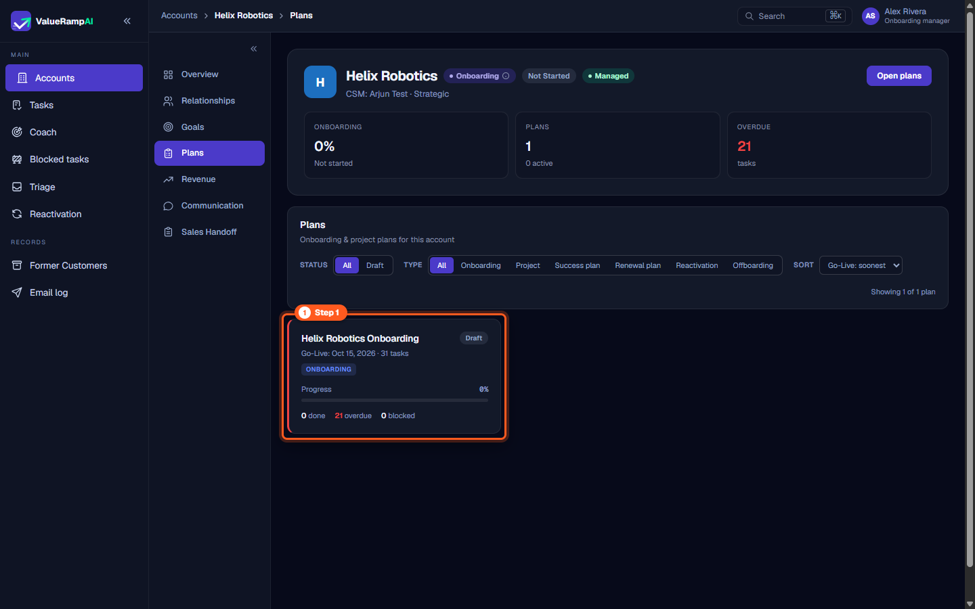975x609 pixels.
Task: Click the Search input field
Action: pyautogui.click(x=794, y=16)
